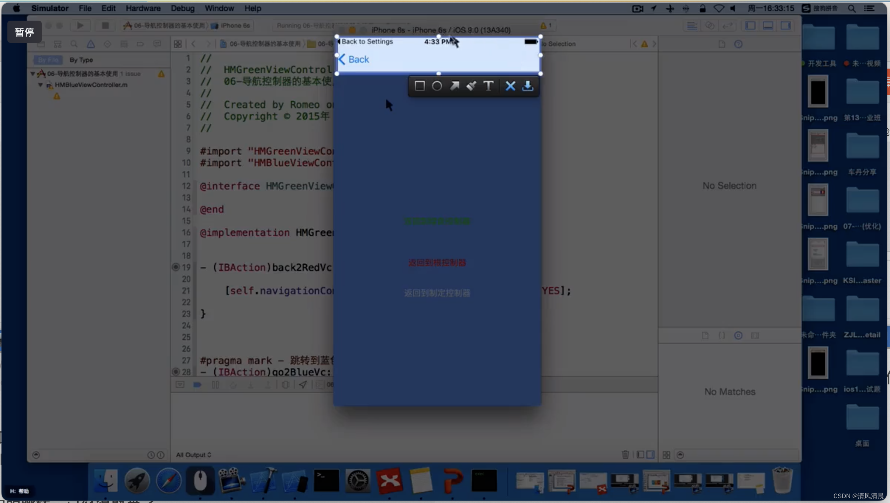Switch to the By Type tab
Image resolution: width=890 pixels, height=503 pixels.
(x=81, y=60)
